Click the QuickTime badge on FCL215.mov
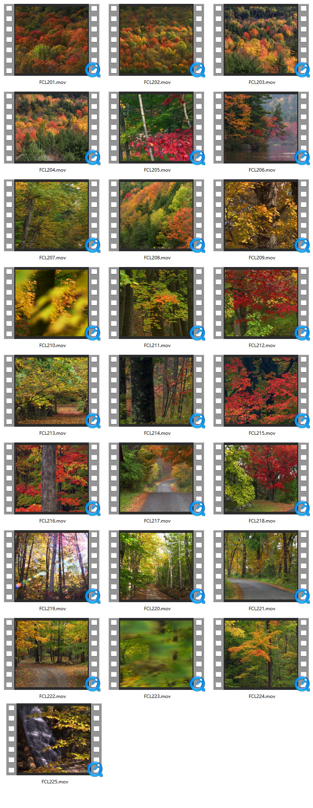Screen dimensions: 313x808 coord(302,421)
